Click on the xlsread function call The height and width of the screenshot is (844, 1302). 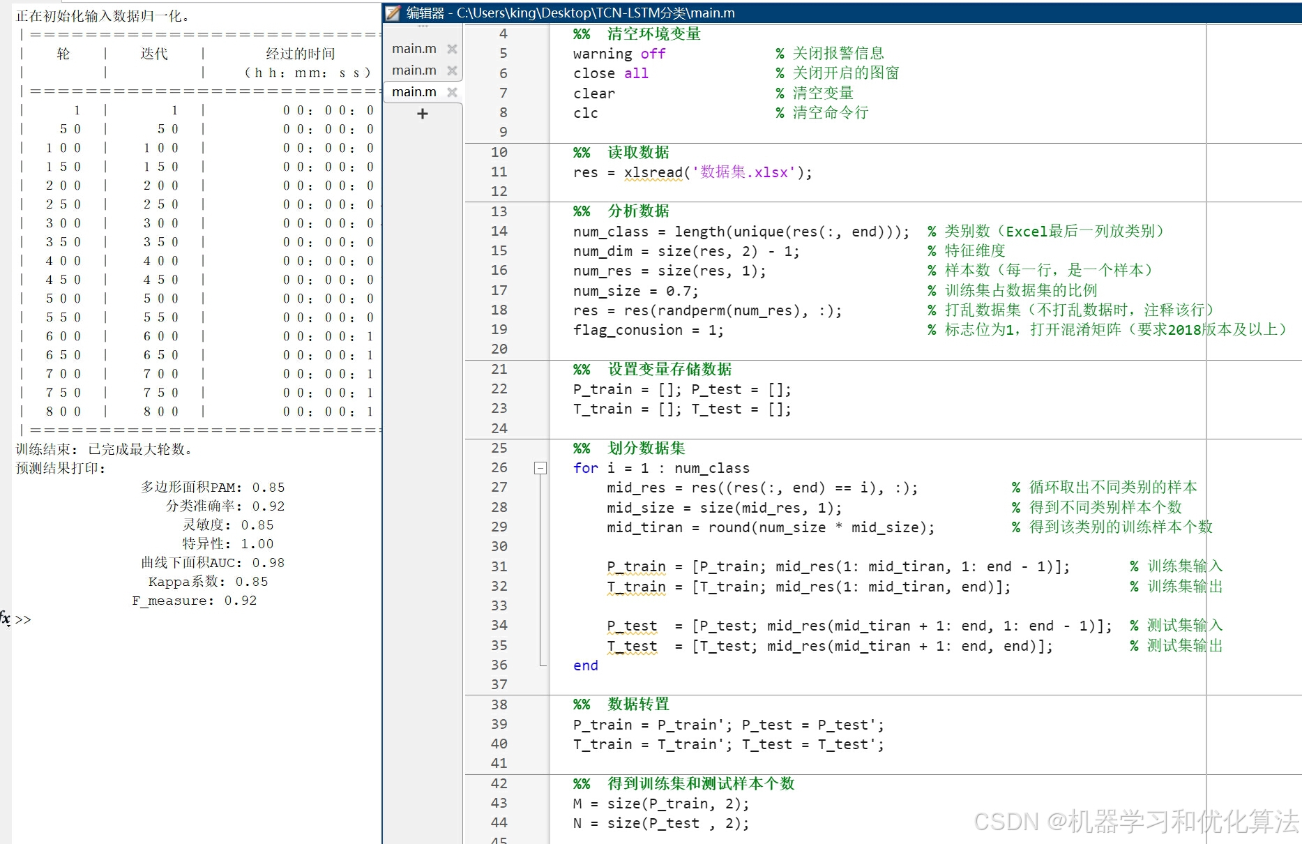653,172
